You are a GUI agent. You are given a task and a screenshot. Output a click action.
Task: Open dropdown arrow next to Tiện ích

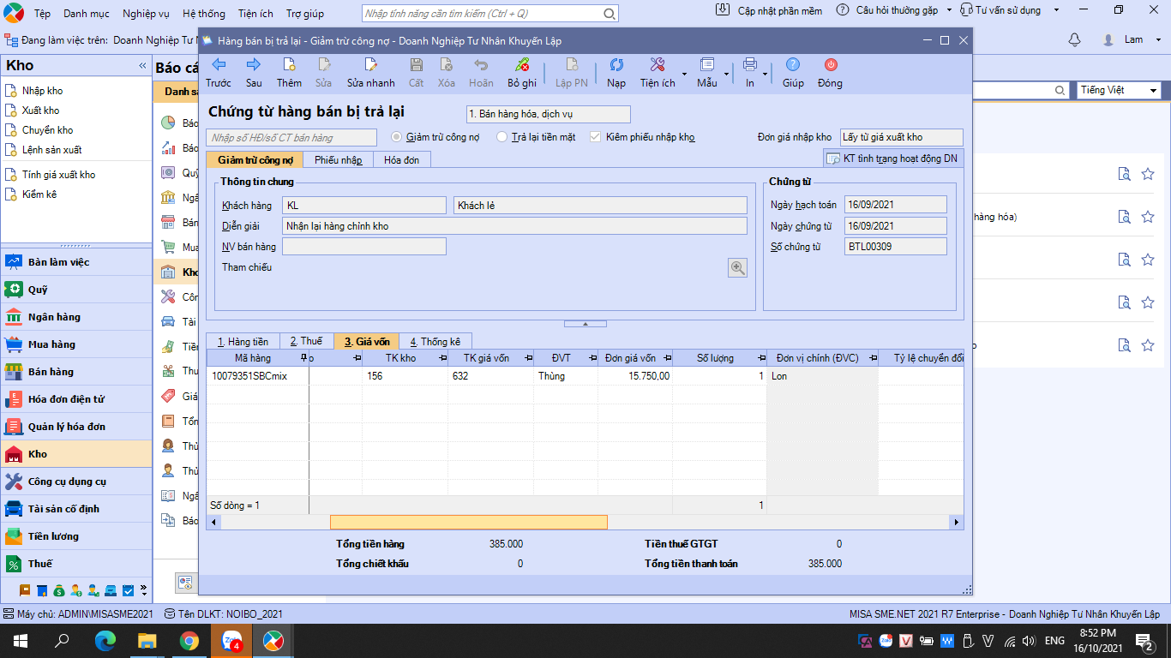click(x=683, y=74)
